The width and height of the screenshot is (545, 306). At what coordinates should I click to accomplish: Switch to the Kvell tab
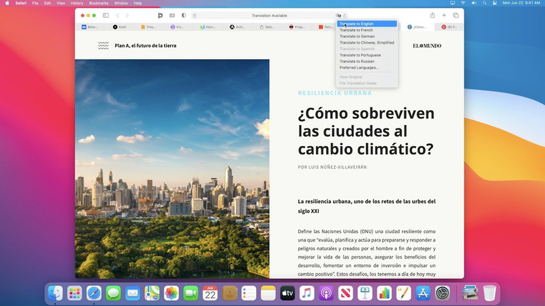click(x=119, y=27)
